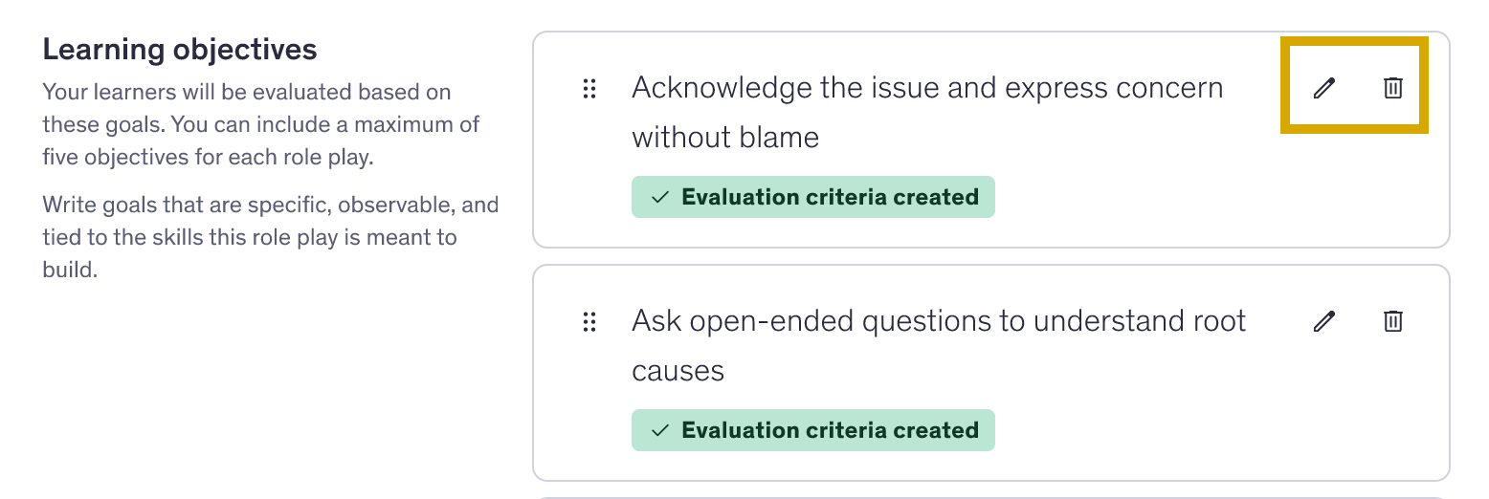Click the drag handle beside "Ask open-ended questions"
The width and height of the screenshot is (1489, 499).
pos(589,322)
